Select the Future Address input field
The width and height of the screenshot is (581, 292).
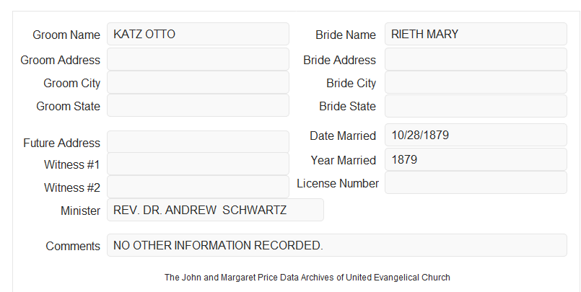coord(198,142)
